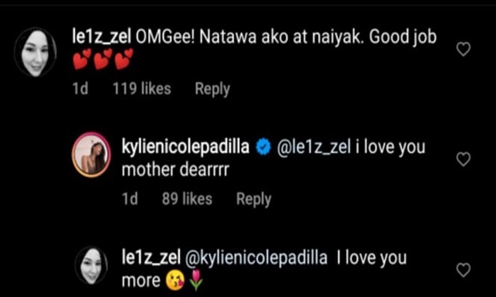
Task: Like the 'I love you more' comment
Action: tap(464, 269)
